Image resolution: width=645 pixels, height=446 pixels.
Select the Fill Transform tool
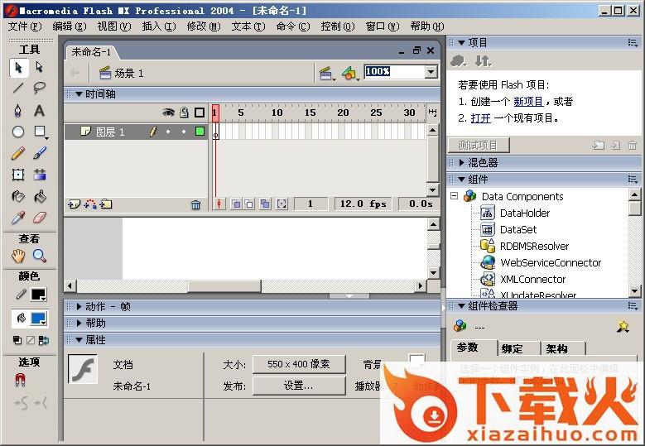[x=40, y=175]
